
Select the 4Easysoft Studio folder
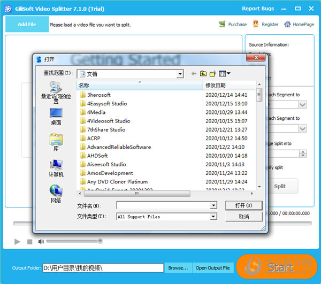pos(104,104)
